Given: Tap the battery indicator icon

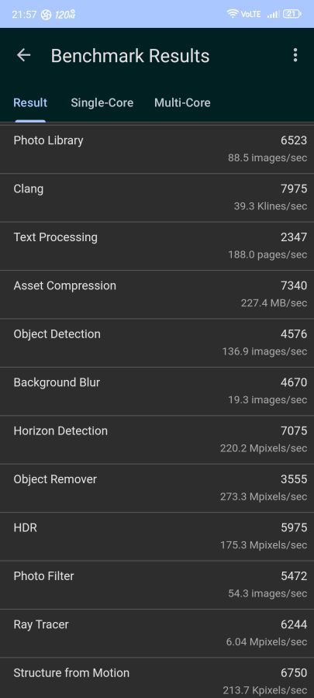Looking at the screenshot, I should pos(292,14).
